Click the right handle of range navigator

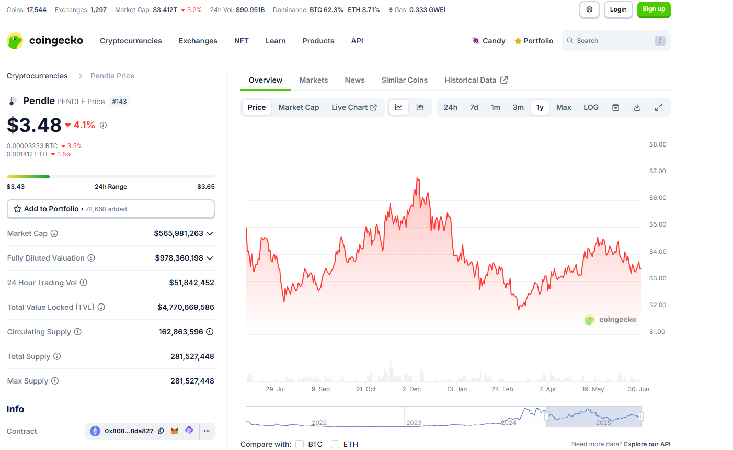coord(641,417)
